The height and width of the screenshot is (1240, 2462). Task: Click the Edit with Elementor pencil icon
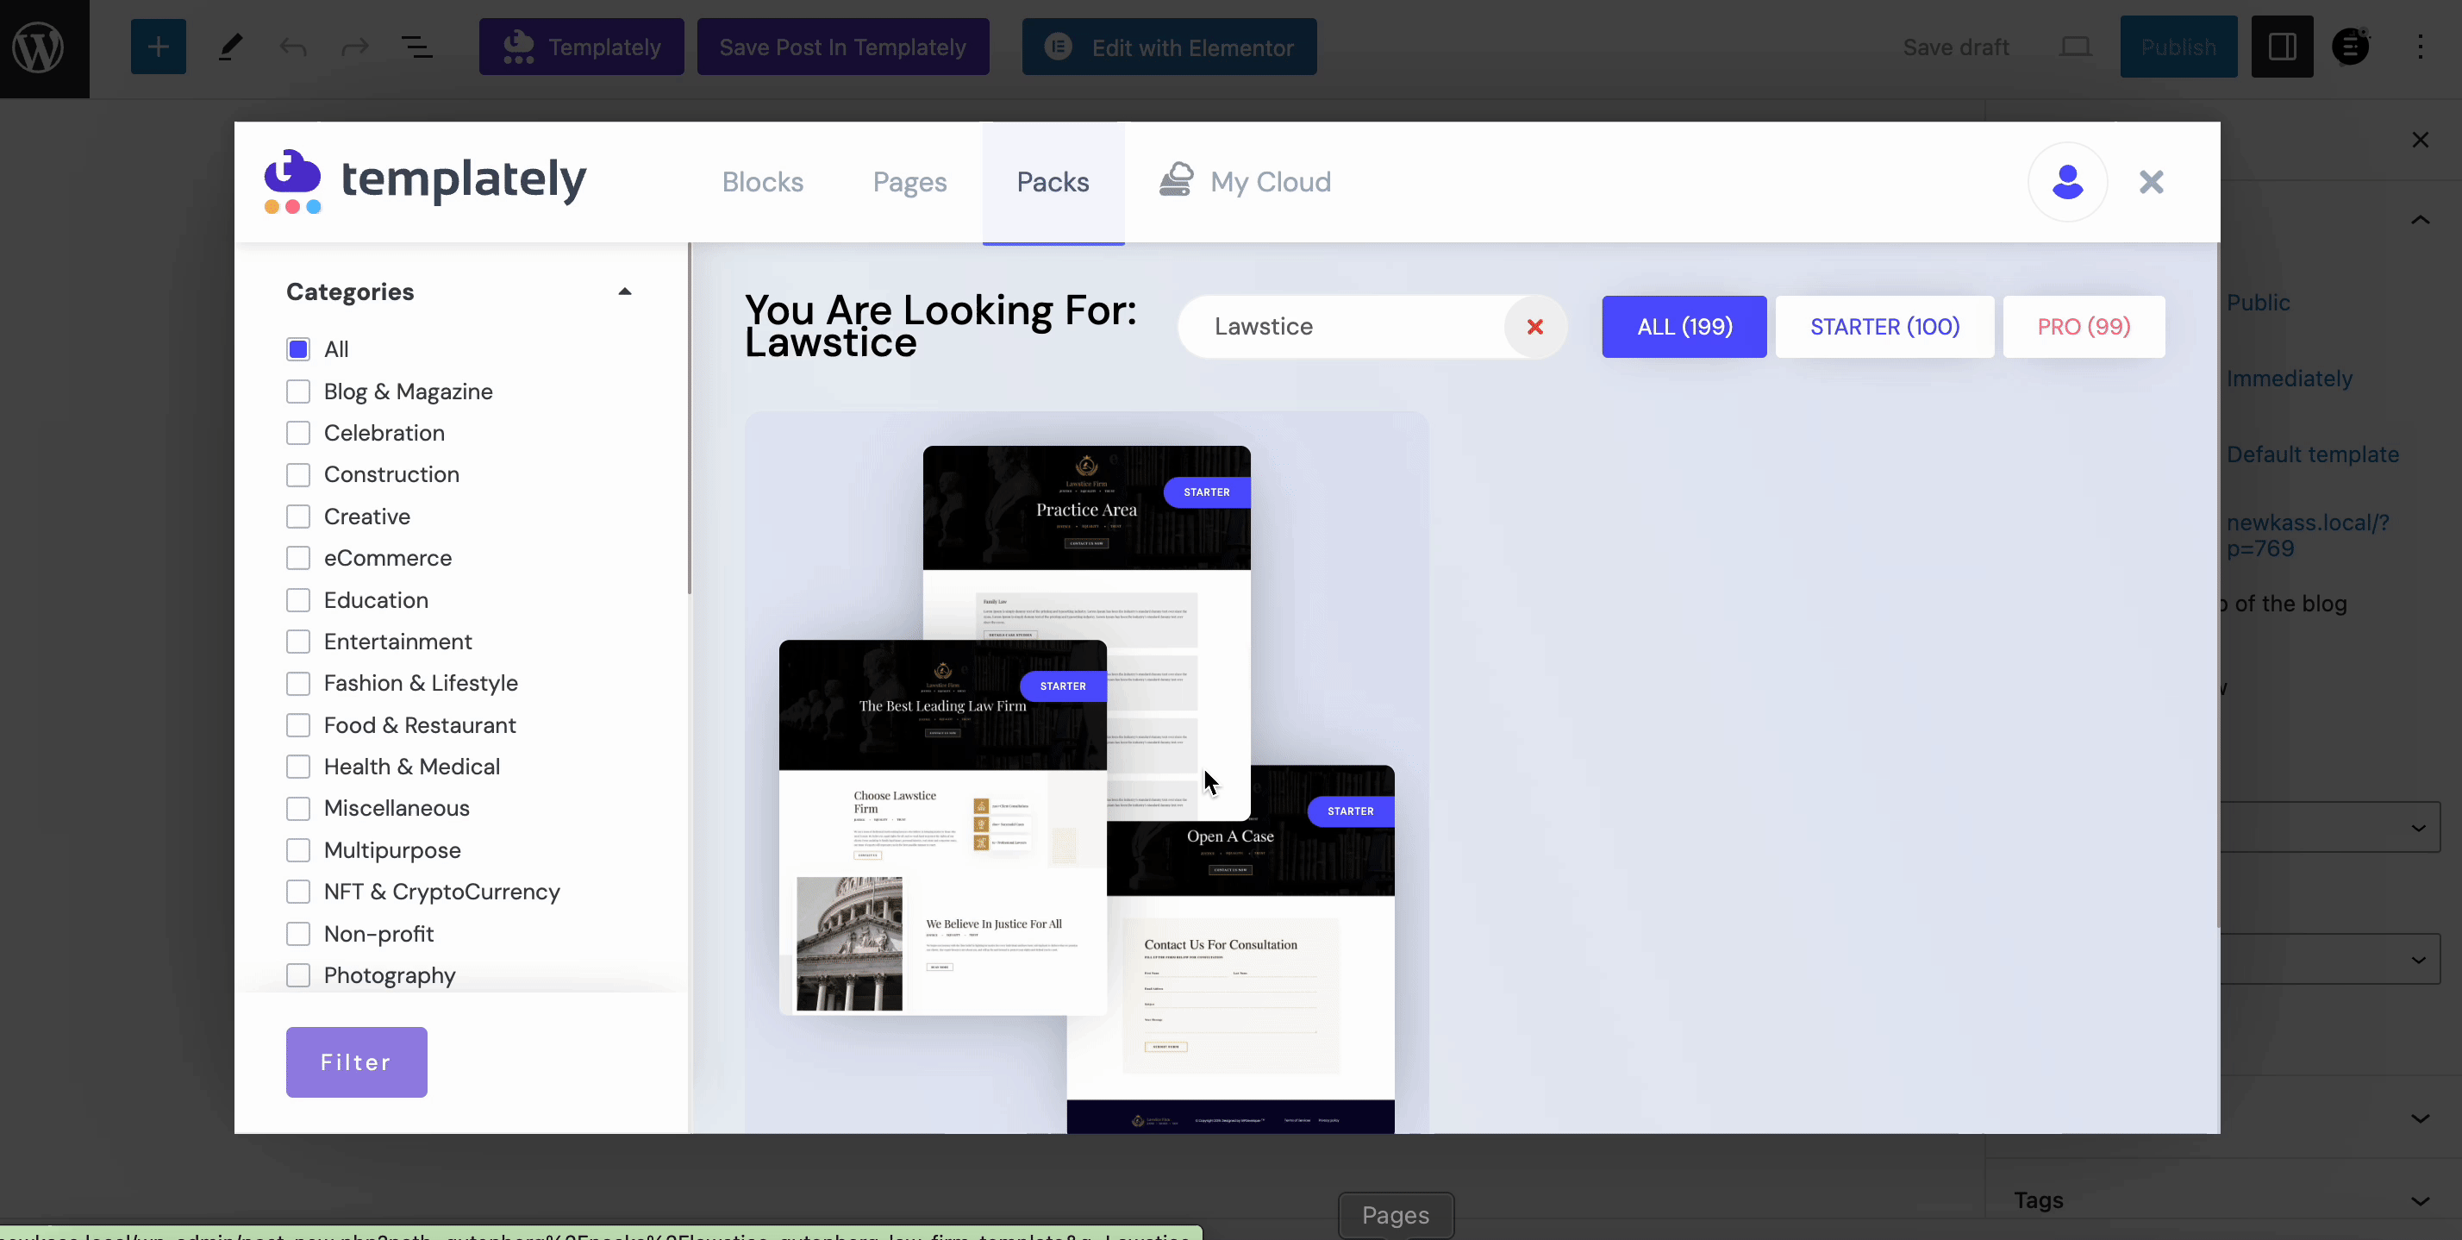1057,46
